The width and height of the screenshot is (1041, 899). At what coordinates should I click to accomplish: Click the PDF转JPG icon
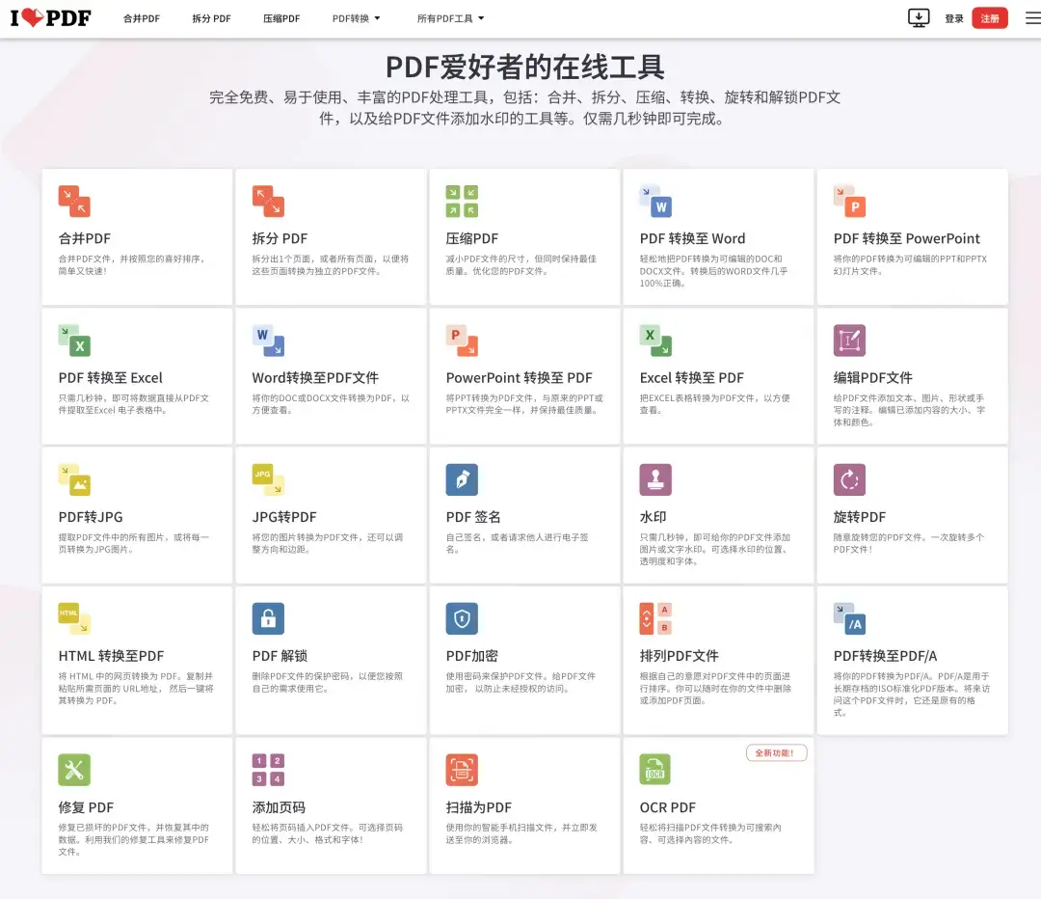(x=74, y=479)
